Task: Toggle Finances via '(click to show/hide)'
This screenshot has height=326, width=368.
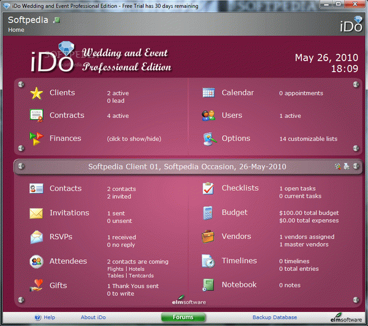Action: (x=134, y=139)
